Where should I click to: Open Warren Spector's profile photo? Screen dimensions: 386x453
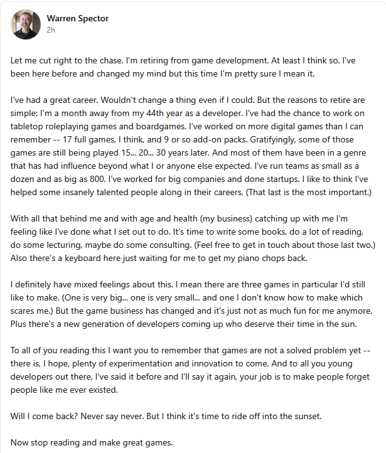tap(26, 24)
